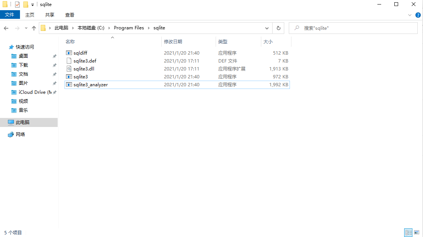Image resolution: width=423 pixels, height=237 pixels.
Task: Open 下载 in the sidebar
Action: 23,65
